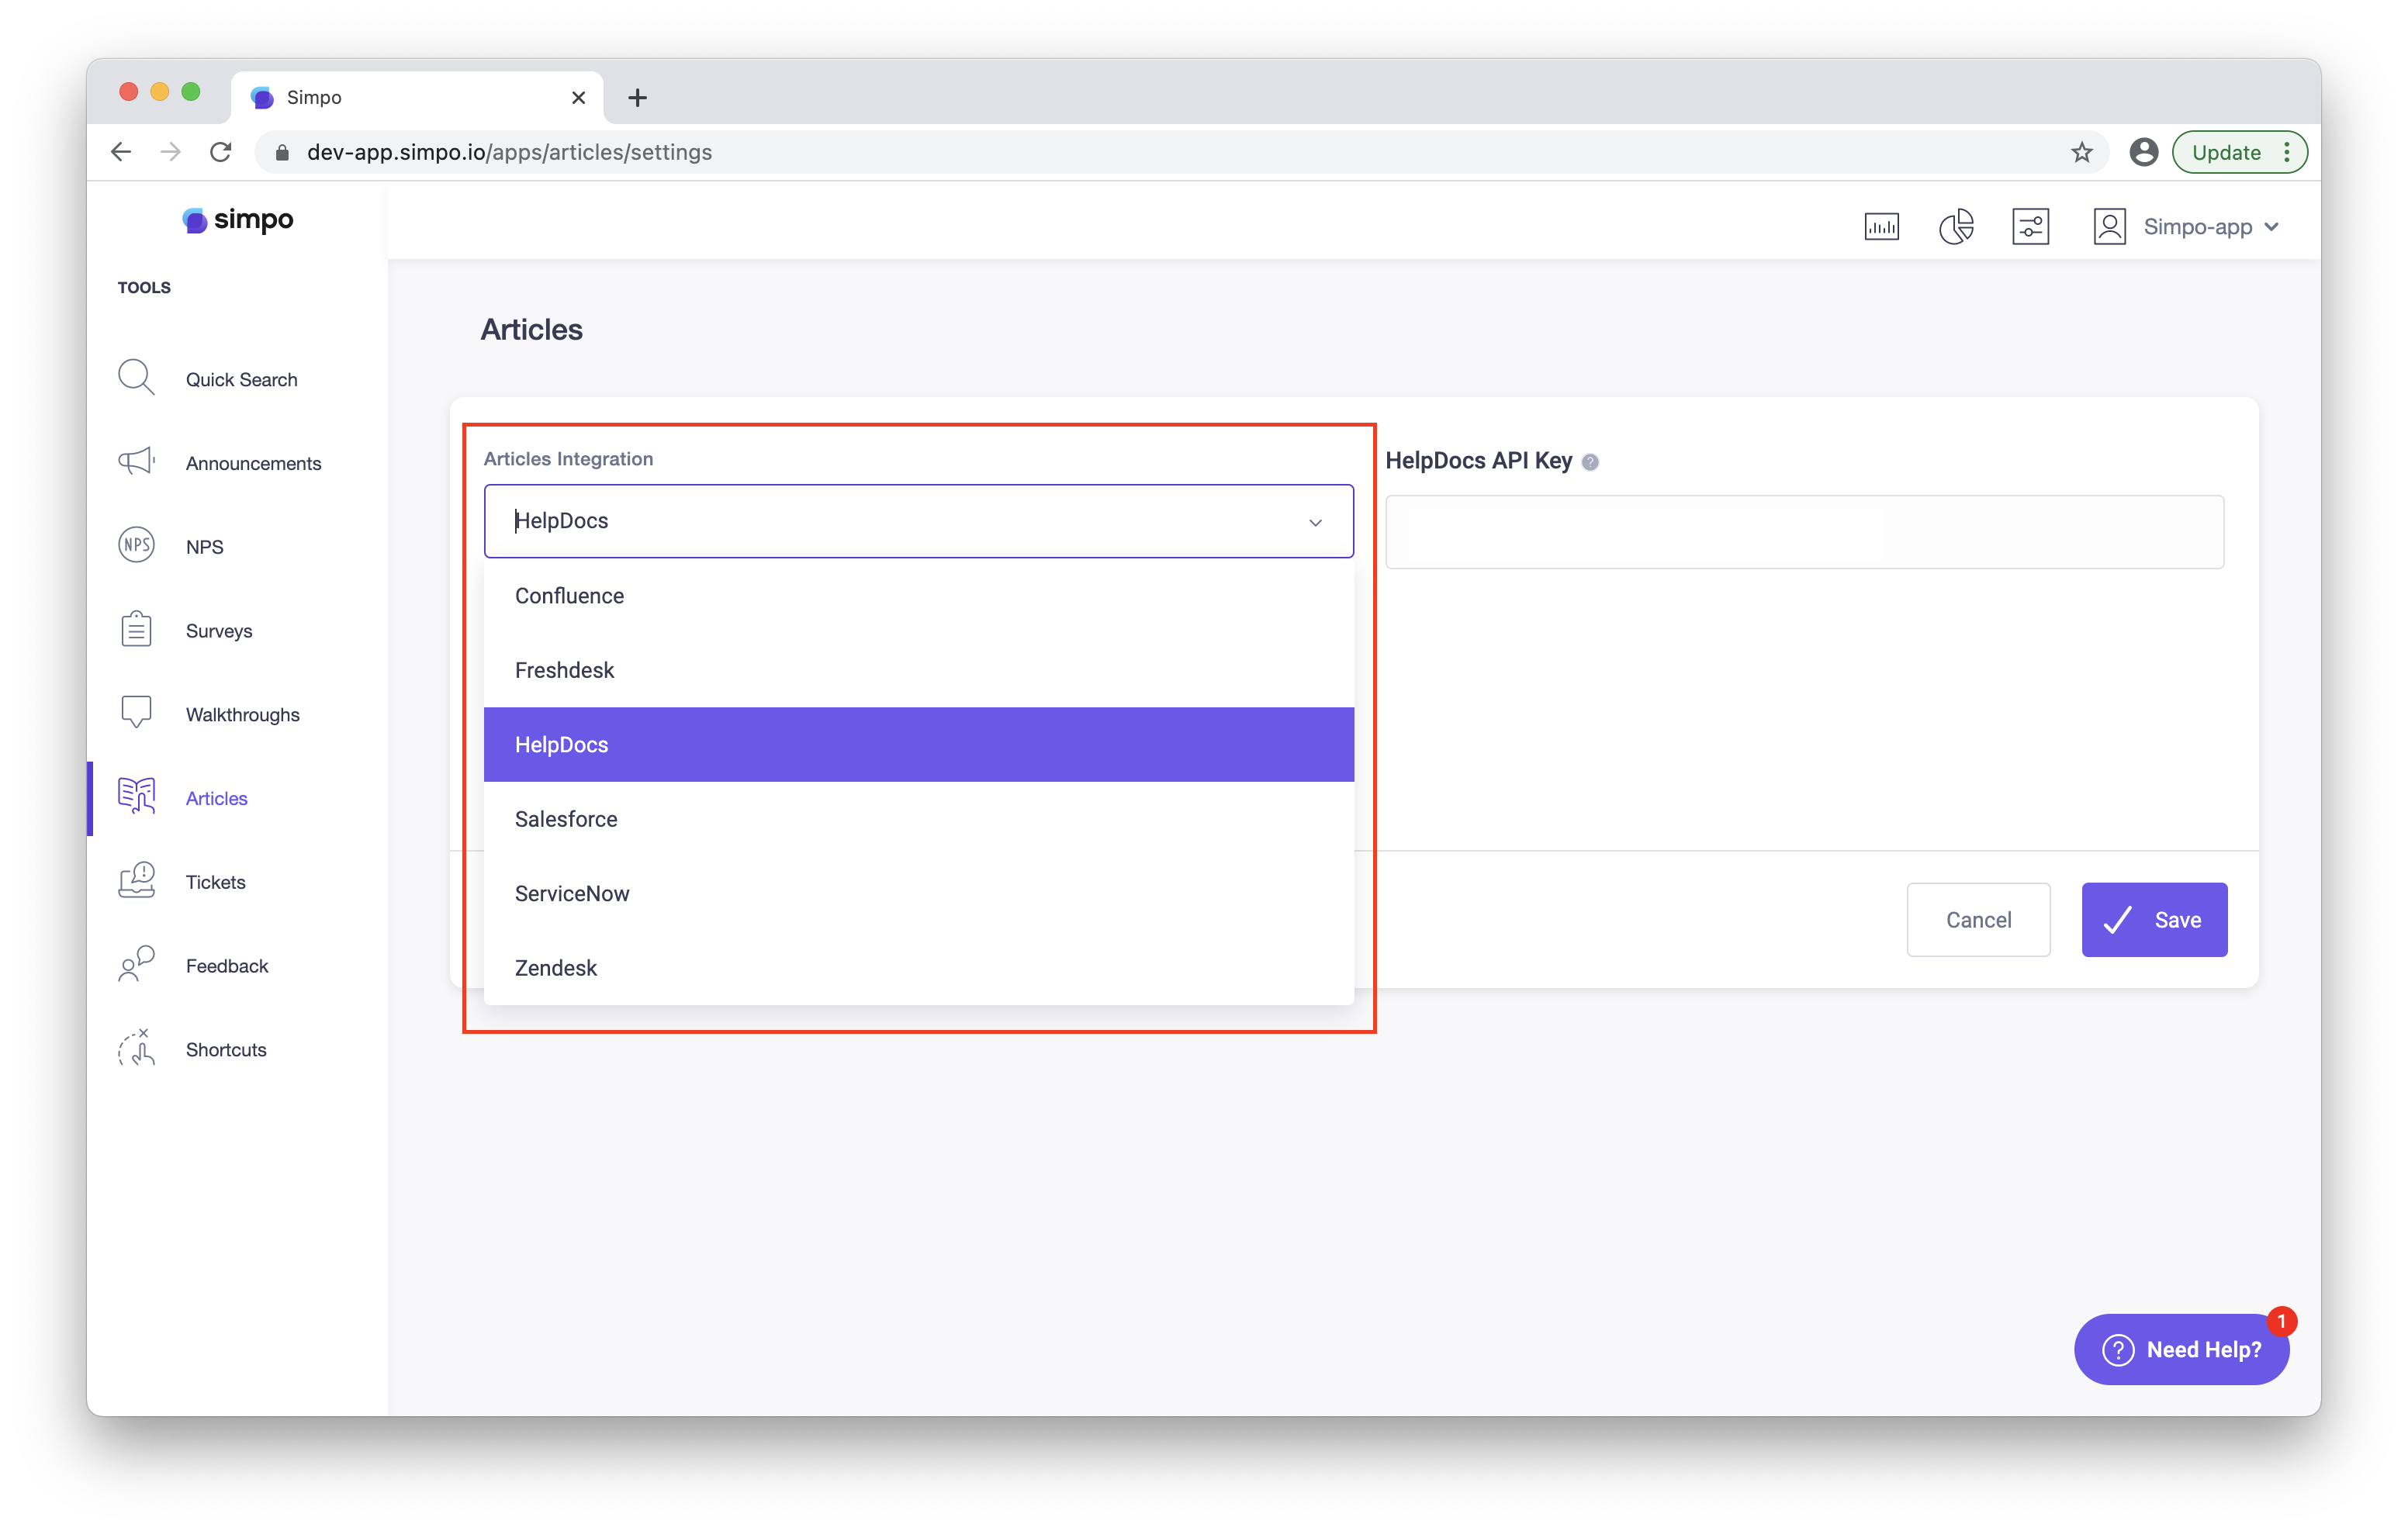Reload the page in the browser
The image size is (2408, 1531).
click(x=221, y=152)
